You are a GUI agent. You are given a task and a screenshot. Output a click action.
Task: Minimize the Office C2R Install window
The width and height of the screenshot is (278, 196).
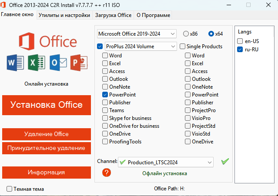(229, 5)
